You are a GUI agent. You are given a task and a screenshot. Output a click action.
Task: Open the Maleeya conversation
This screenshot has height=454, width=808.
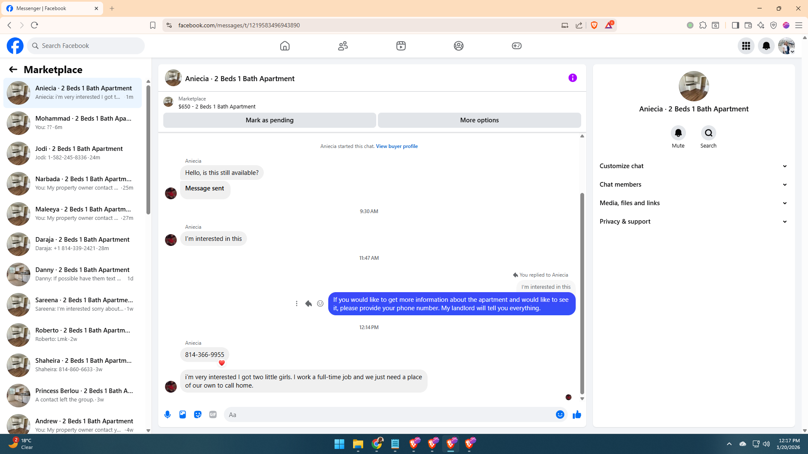tap(73, 214)
